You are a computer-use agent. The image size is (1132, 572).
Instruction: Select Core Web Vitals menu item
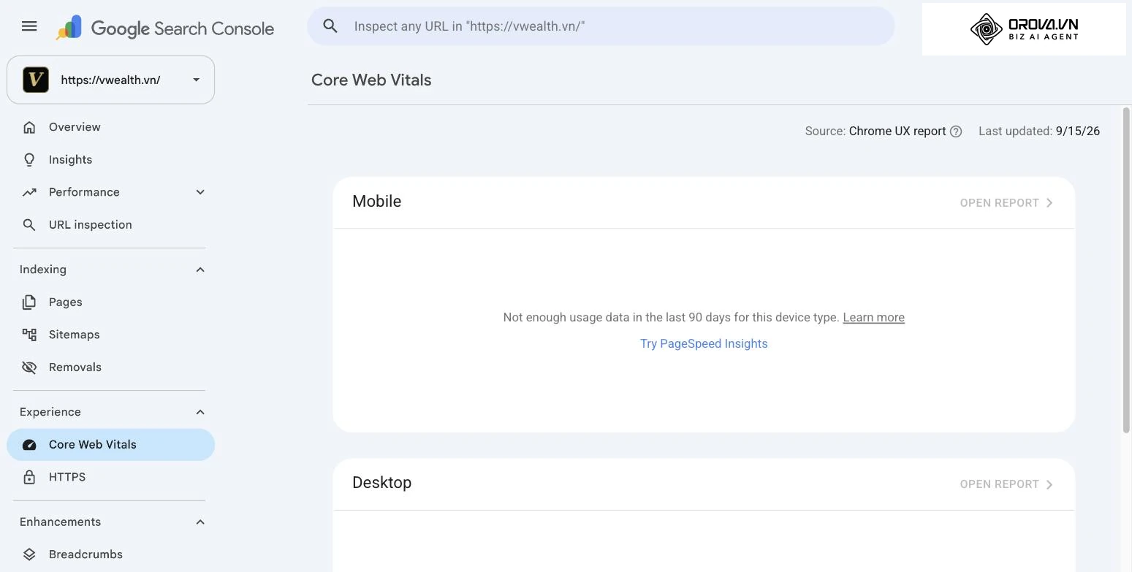[x=111, y=445]
